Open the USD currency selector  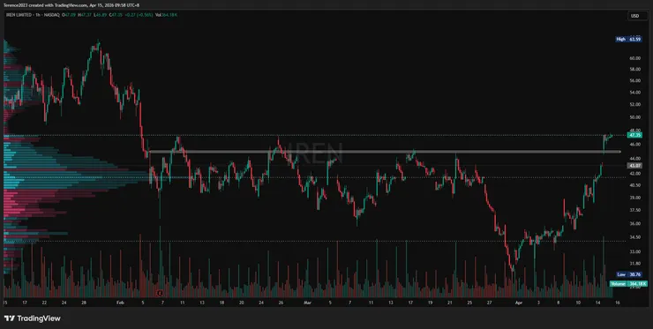click(637, 16)
